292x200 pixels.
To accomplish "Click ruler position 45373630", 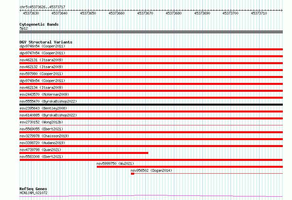I will [x=31, y=13].
